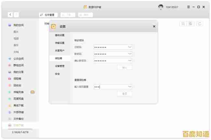Select the last sub-item under 我的空间
This screenshot has width=211, height=140.
pyautogui.click(x=16, y=52)
